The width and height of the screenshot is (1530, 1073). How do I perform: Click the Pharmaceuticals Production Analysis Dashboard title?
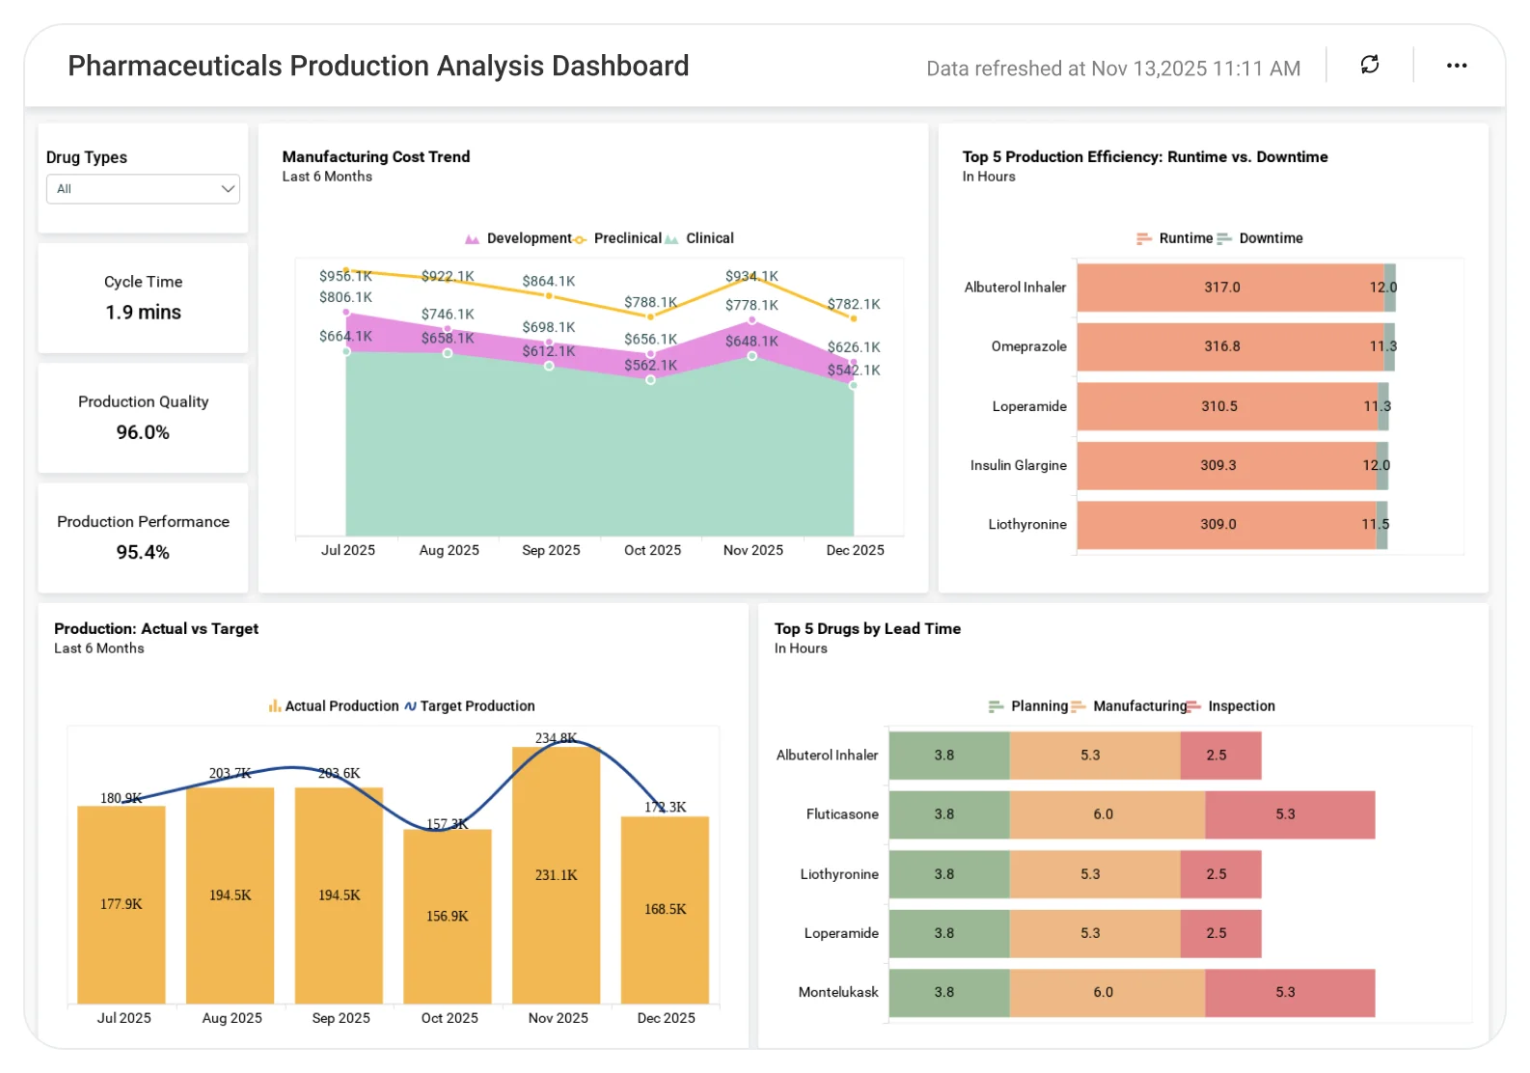coord(378,66)
